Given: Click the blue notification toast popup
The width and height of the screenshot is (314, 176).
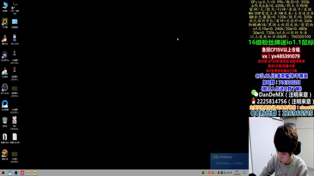Looking at the screenshot, I should [x=230, y=161].
